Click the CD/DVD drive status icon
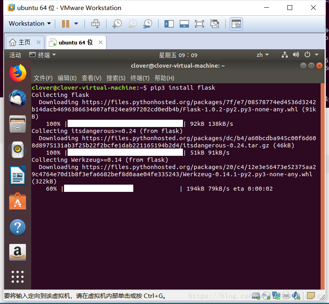This screenshot has height=304, width=329. pos(266,296)
